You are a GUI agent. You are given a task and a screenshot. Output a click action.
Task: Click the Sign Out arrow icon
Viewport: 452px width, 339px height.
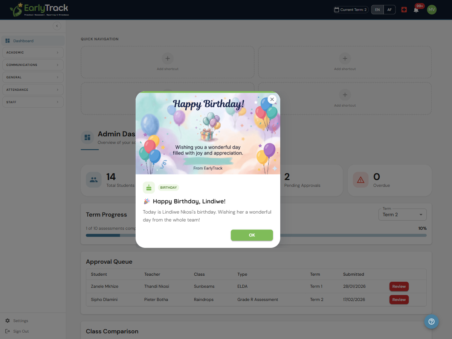8,331
